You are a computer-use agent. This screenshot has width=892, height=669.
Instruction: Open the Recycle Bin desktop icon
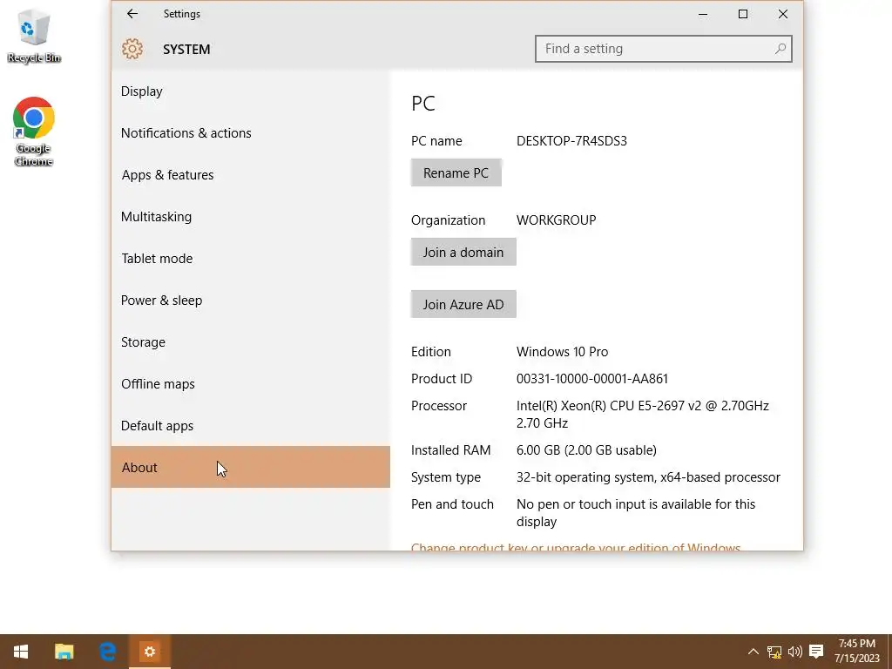[34, 35]
